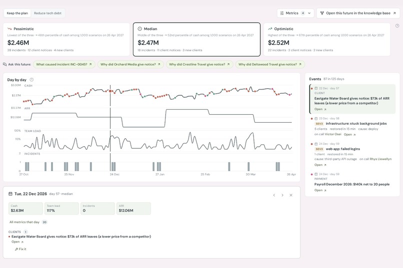Click the metrics count badge 4
The height and width of the screenshot is (268, 403).
click(303, 13)
